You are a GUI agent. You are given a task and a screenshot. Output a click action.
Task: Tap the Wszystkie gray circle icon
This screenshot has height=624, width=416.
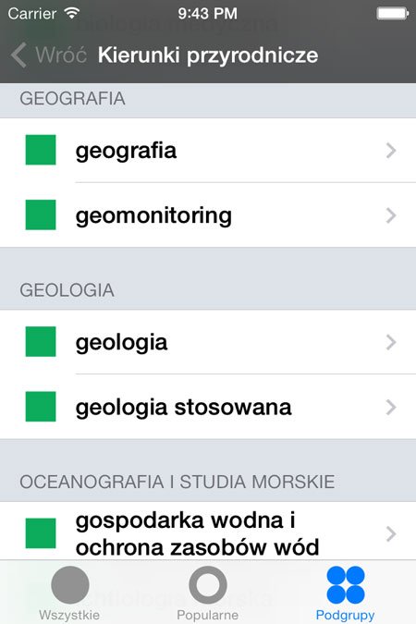(70, 584)
